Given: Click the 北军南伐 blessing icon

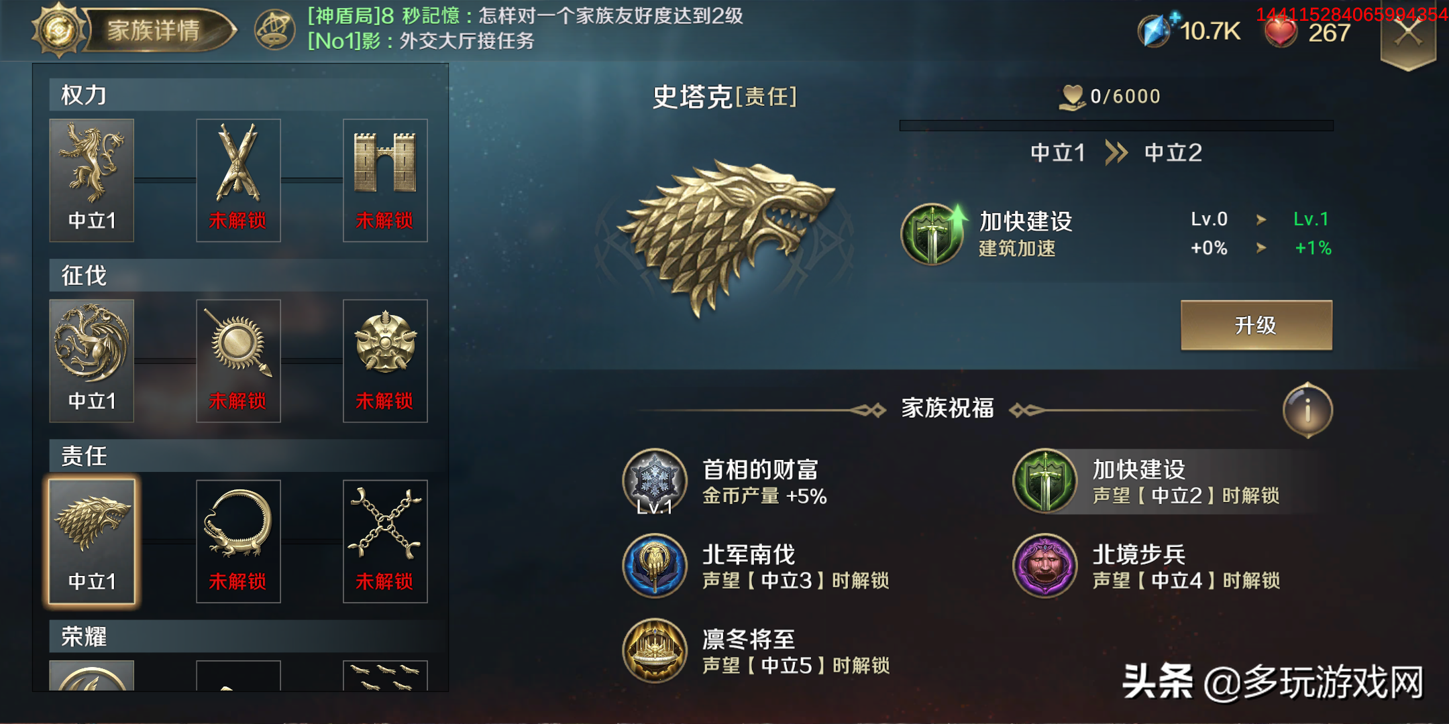Looking at the screenshot, I should tap(655, 566).
